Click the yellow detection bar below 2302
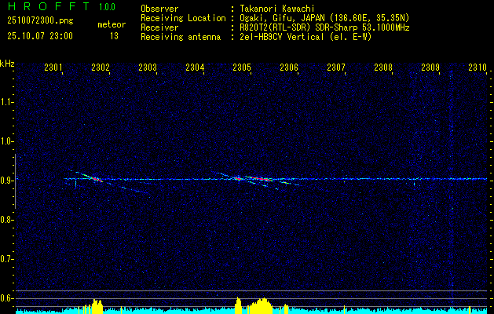Image resolution: width=494 pixels, height=314 pixels. tap(97, 306)
